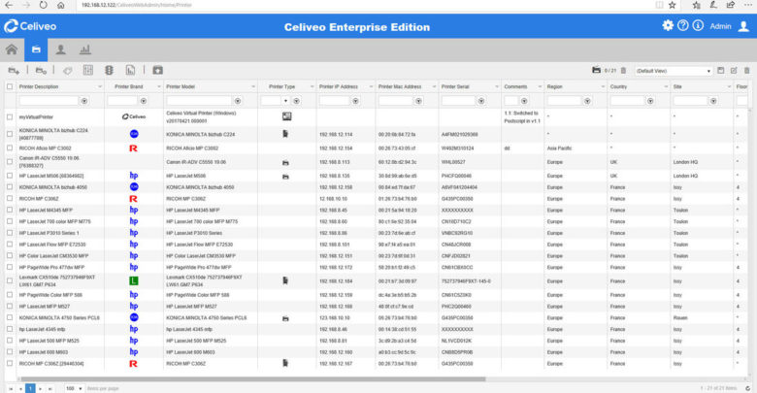Check the myVirtualPrinter row checkbox
The width and height of the screenshot is (757, 393).
(x=10, y=116)
